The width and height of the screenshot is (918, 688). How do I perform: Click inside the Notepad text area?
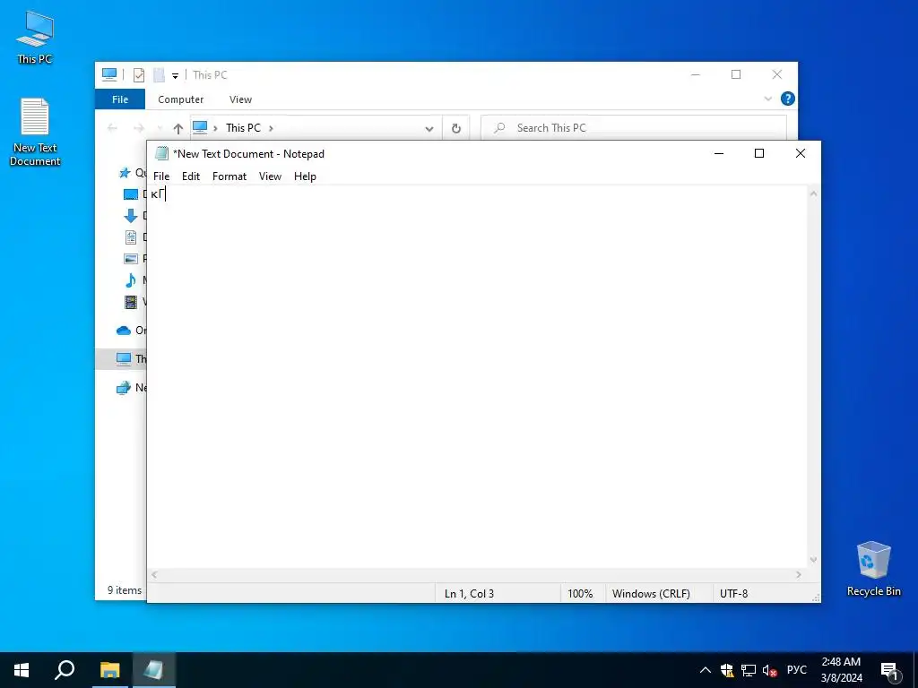click(477, 374)
